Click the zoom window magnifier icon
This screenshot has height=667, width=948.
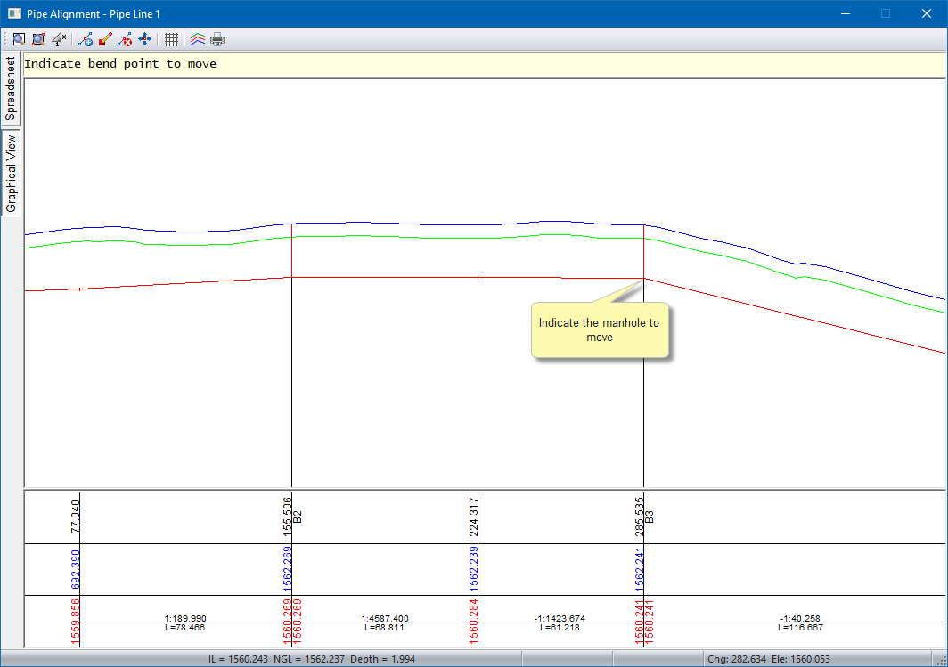click(x=18, y=39)
